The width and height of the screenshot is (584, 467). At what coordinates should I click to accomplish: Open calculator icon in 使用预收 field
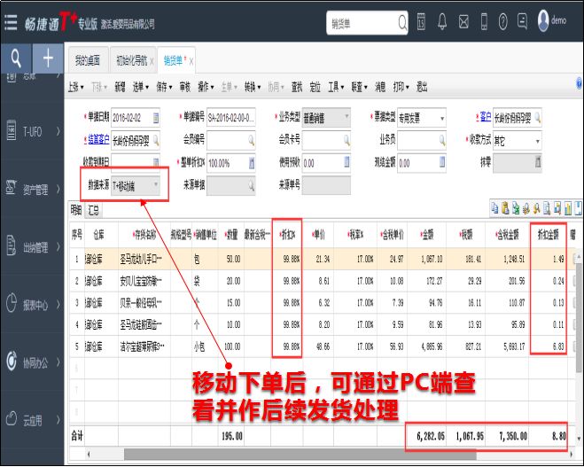(347, 161)
